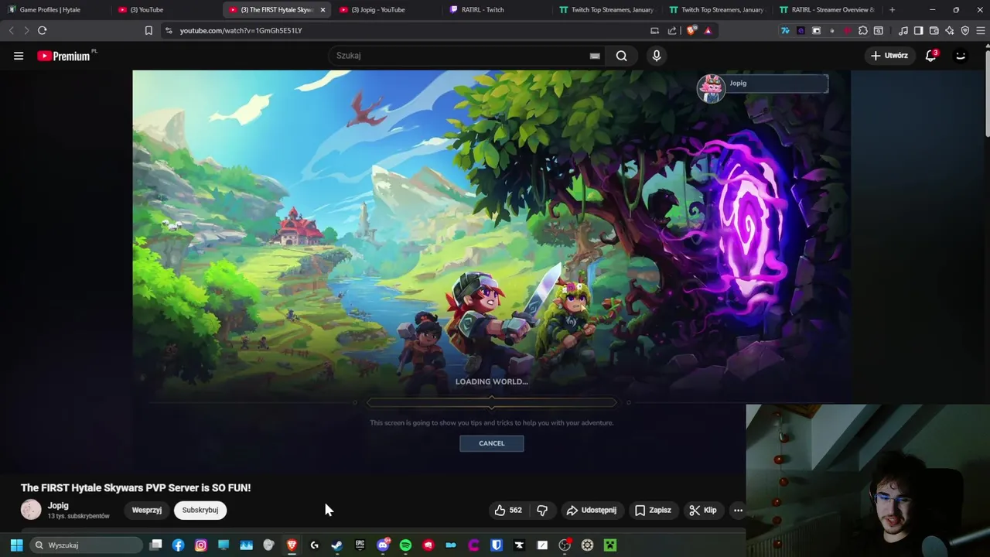The image size is (990, 557).
Task: Open the Brave Rewards triangle icon
Action: click(x=708, y=30)
